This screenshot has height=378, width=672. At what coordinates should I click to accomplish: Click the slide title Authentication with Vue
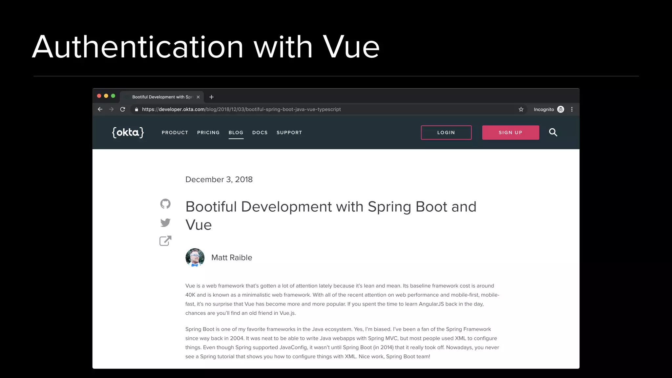(206, 47)
